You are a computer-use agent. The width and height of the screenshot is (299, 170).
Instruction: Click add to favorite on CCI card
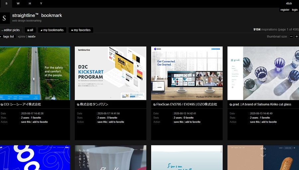pyautogui.click(x=40, y=122)
